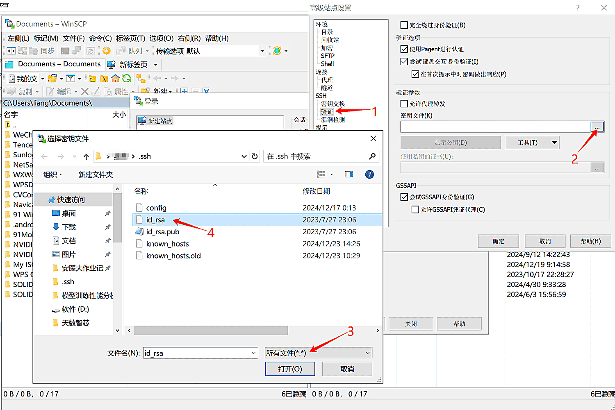Select the id_rsa.pub file
This screenshot has height=410, width=615.
[x=163, y=232]
